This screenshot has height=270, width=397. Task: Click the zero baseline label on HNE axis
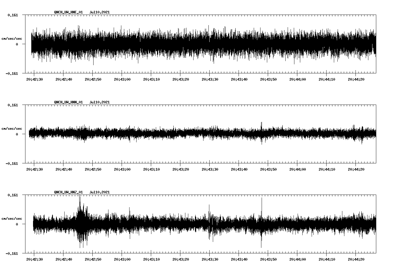coord(17,44)
